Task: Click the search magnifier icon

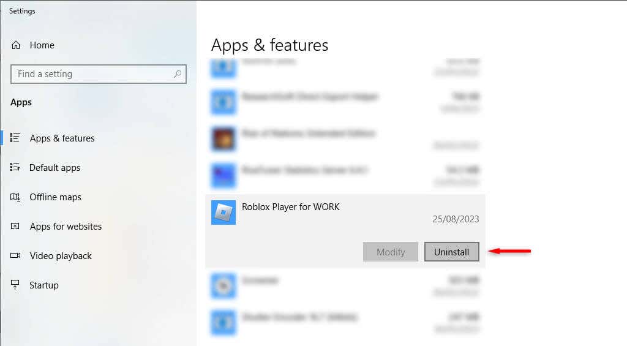Action: click(178, 74)
